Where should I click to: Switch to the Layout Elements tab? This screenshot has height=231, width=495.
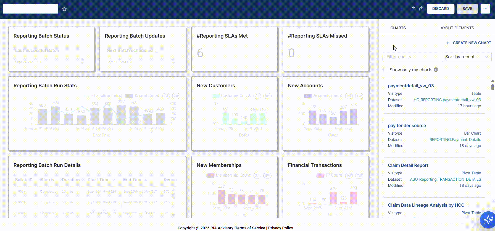456,28
